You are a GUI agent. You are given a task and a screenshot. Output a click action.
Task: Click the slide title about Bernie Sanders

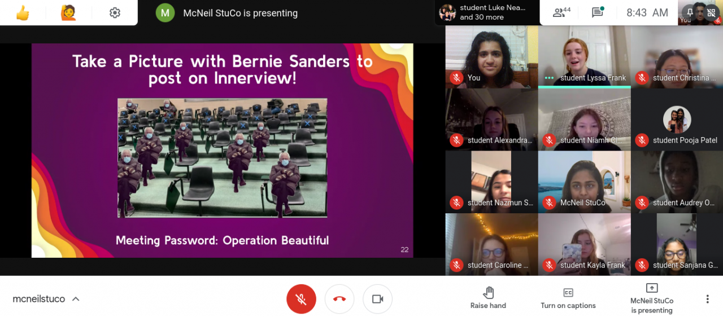click(223, 69)
